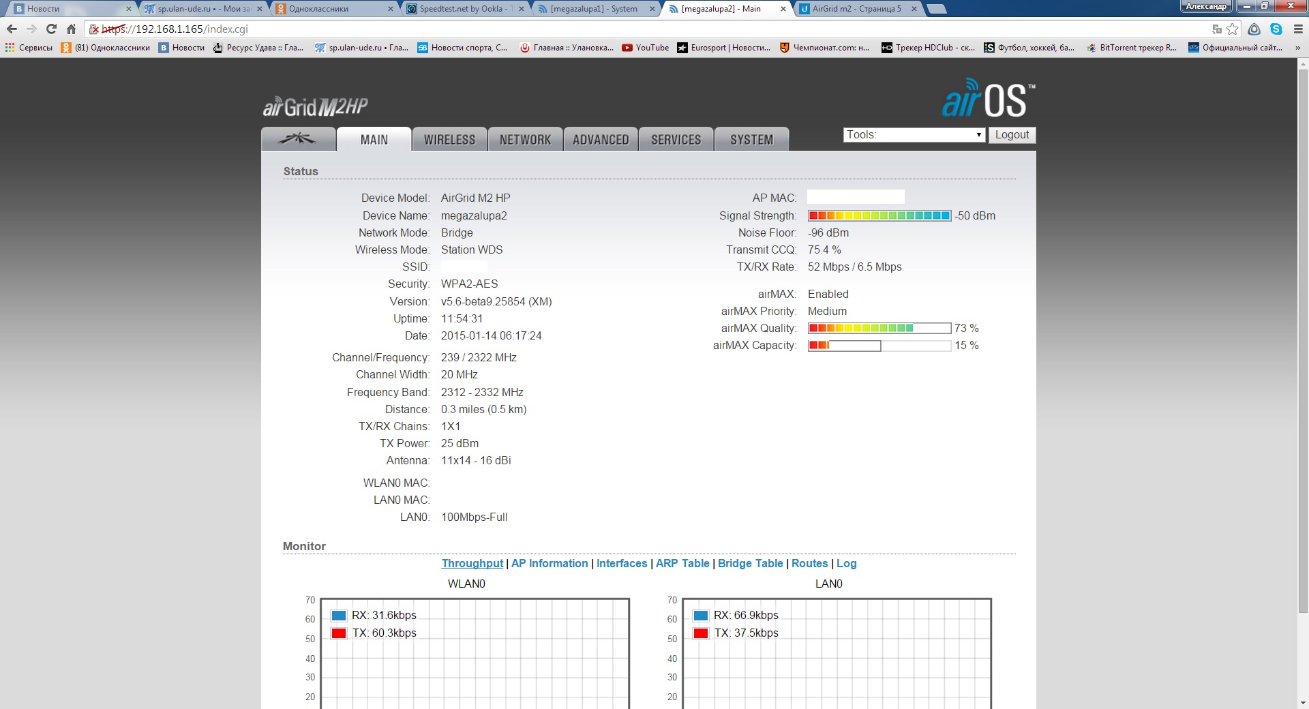Click the Device Name value megazalupa2
This screenshot has height=709, width=1309.
474,216
